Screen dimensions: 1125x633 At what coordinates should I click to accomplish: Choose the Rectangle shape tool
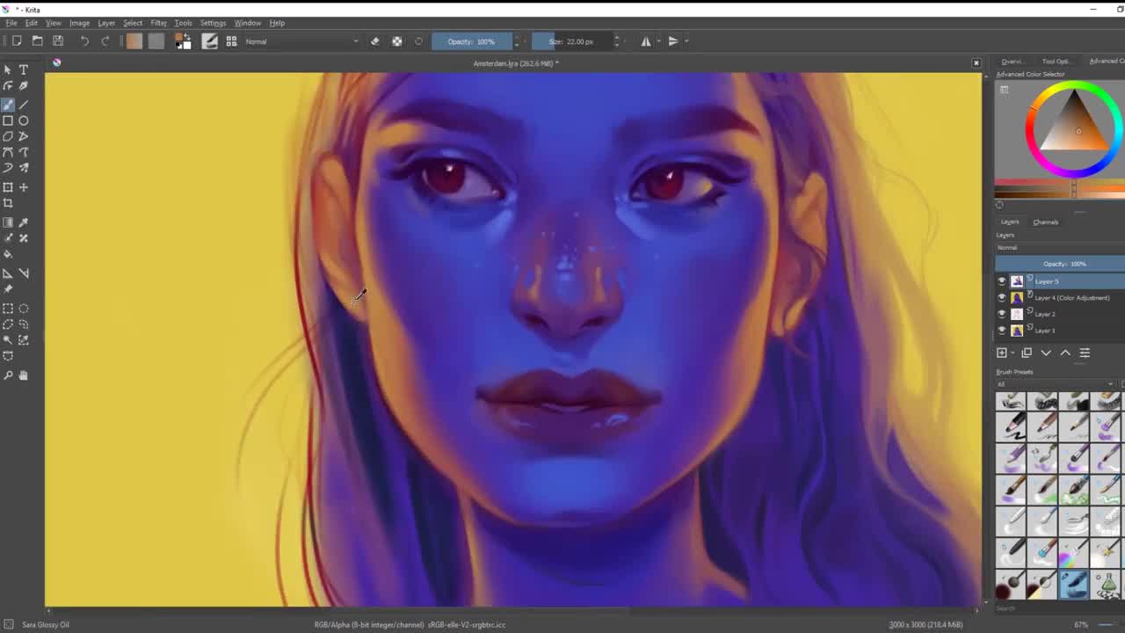(x=8, y=120)
